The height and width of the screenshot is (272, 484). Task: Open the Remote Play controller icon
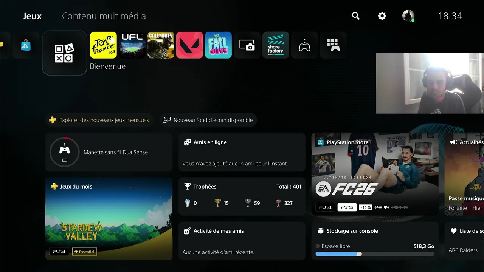(x=304, y=45)
